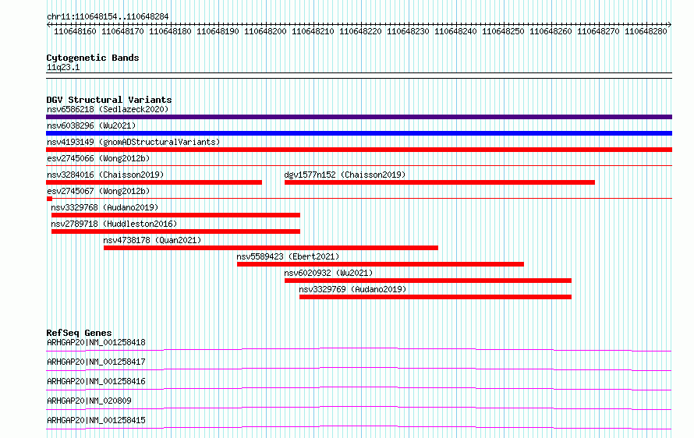Click the chr11:110648154..110648284 region label
The height and width of the screenshot is (438, 694).
click(x=108, y=16)
